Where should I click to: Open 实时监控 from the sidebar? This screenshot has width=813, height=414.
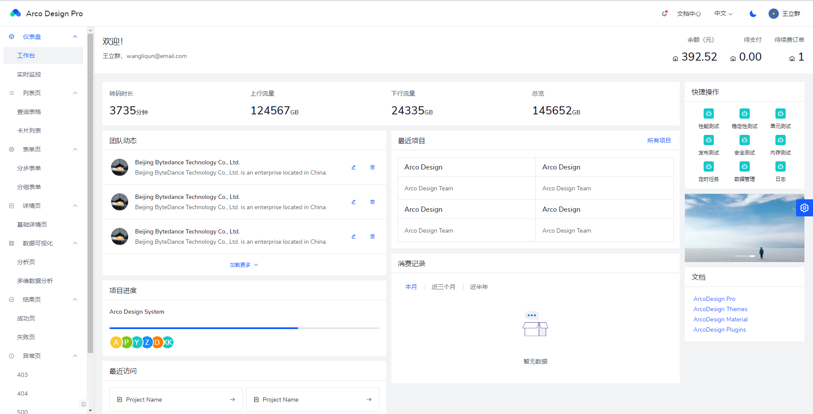click(43, 74)
